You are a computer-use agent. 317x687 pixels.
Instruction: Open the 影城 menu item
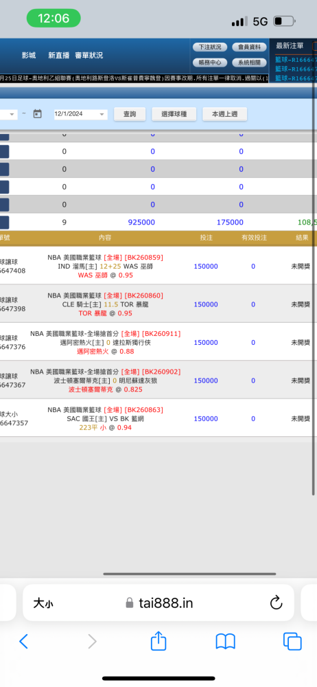point(29,55)
